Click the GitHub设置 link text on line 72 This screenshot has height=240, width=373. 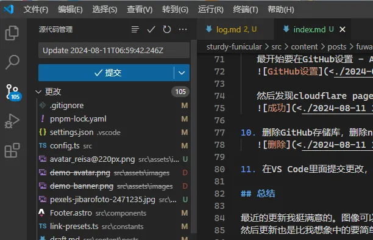pos(293,71)
